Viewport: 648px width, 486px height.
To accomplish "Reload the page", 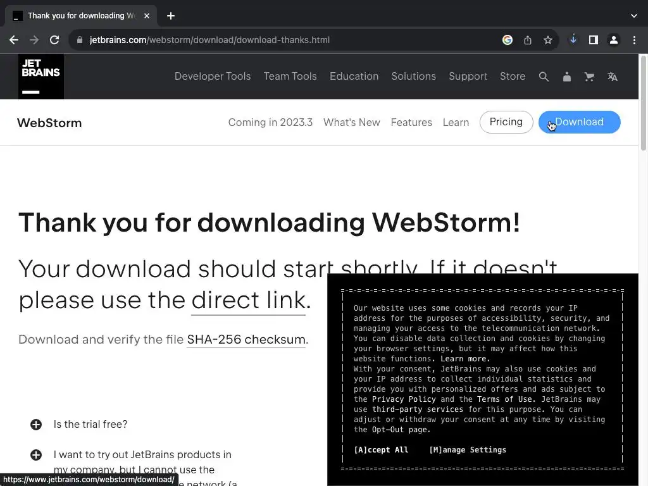I will click(x=54, y=40).
